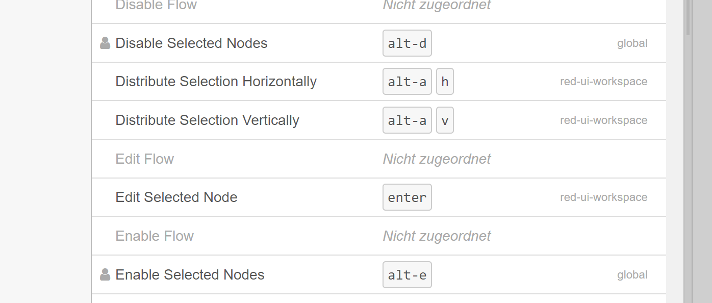Viewport: 712px width, 303px height.
Task: Select the alt-e shortcut key badge
Action: (x=407, y=274)
